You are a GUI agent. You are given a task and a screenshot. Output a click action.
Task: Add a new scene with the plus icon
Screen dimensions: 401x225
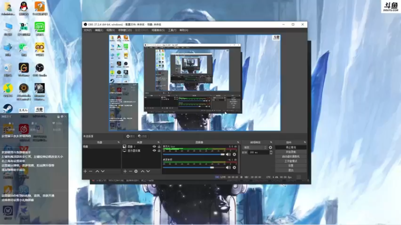click(x=85, y=171)
